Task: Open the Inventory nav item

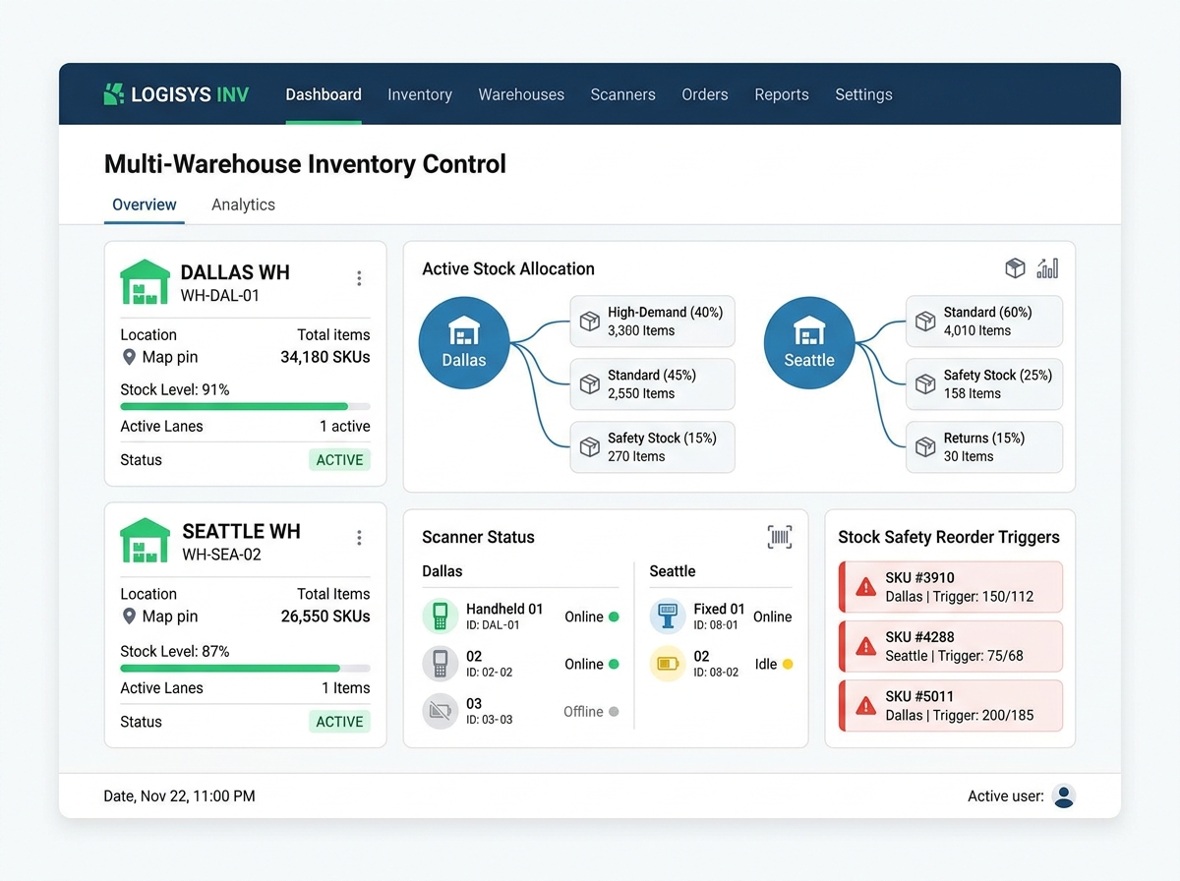Action: [x=420, y=94]
